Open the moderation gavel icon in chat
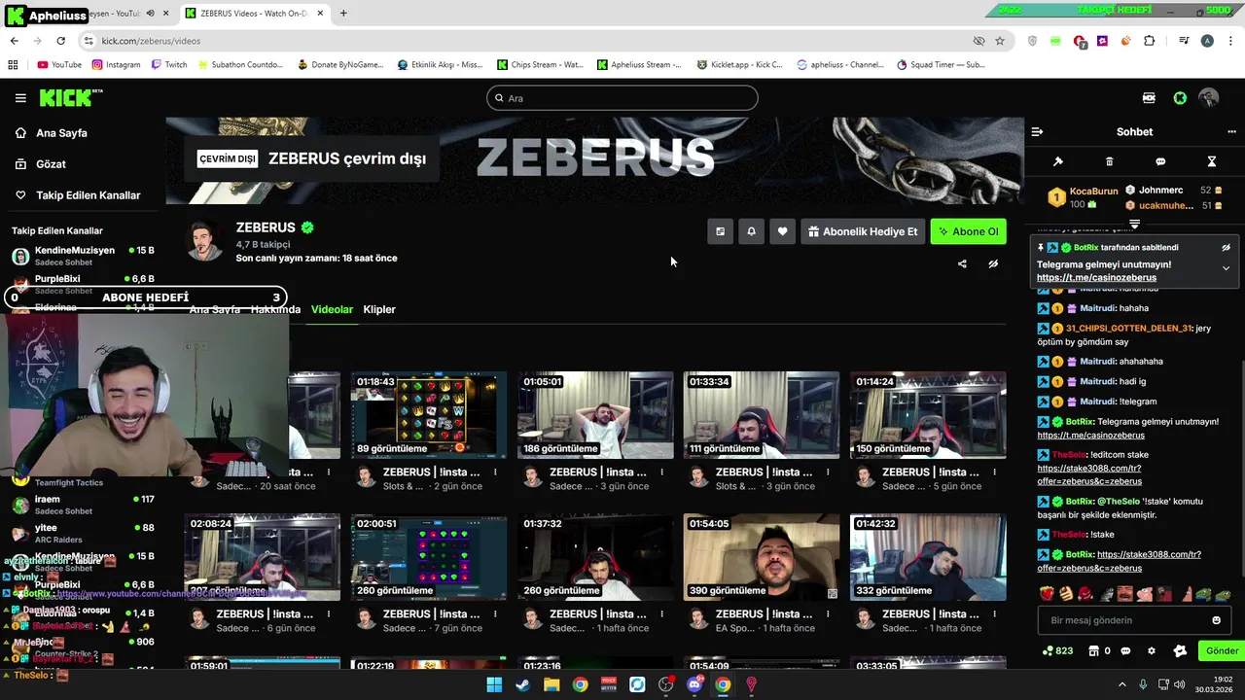This screenshot has height=700, width=1245. click(x=1058, y=161)
